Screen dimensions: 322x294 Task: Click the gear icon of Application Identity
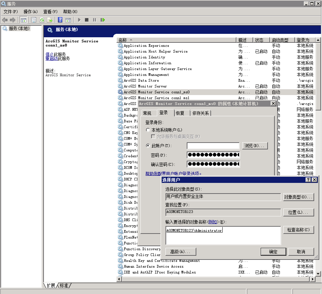[x=120, y=57]
